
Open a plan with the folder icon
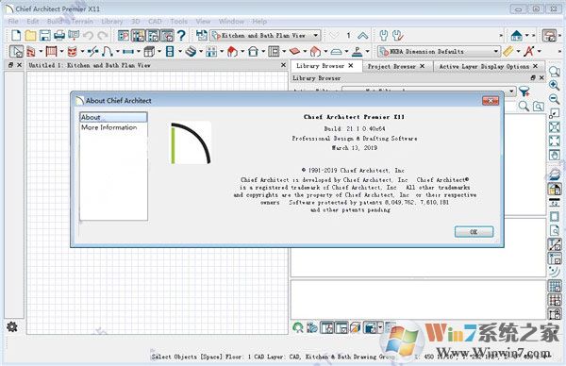(30, 35)
